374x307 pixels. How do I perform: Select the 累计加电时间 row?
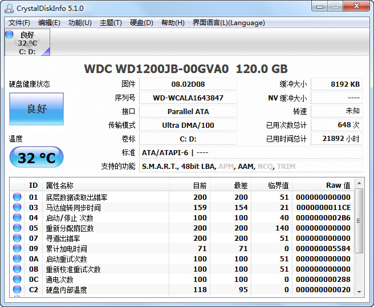[x=182, y=248]
